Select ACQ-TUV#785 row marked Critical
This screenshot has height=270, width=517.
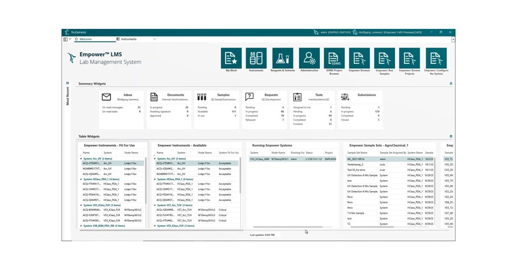coord(197,215)
